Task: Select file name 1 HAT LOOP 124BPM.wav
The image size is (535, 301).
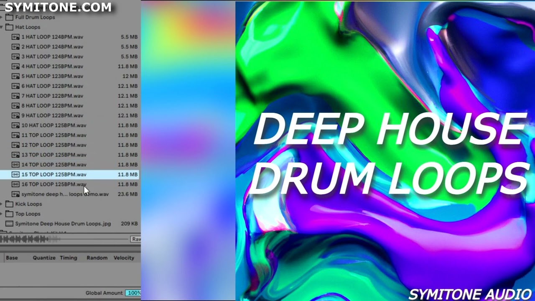Action: (52, 37)
